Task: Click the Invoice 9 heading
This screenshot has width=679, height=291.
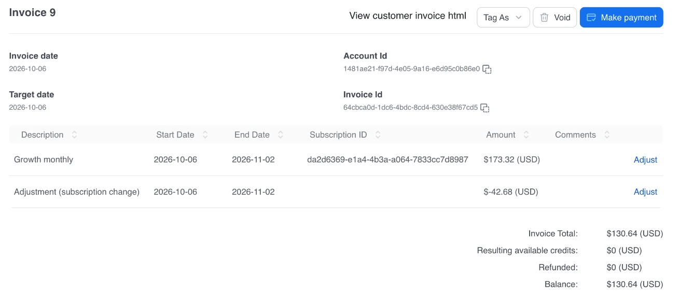Action: pos(32,12)
